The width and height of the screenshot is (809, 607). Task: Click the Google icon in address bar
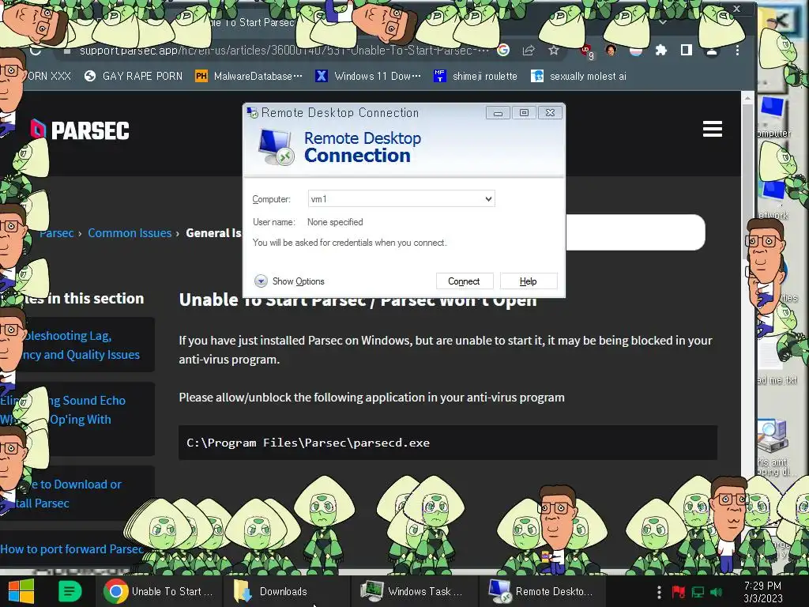click(503, 50)
